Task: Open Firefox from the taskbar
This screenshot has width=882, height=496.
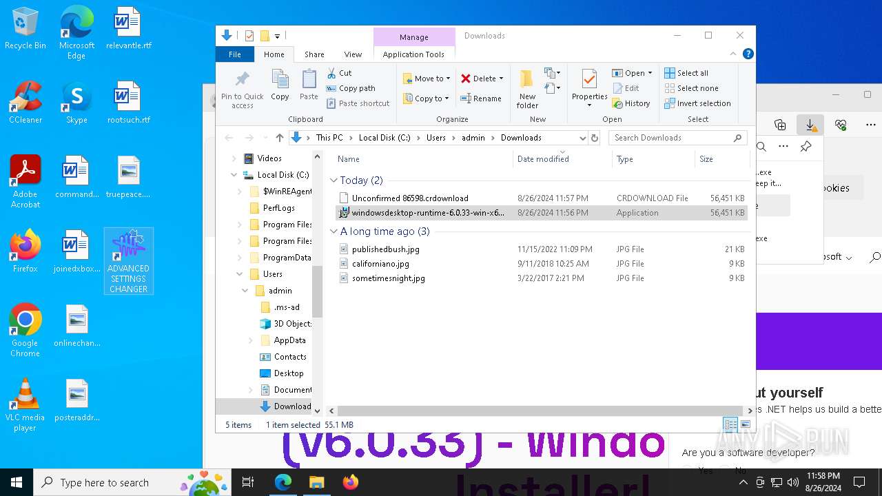Action: click(x=350, y=482)
